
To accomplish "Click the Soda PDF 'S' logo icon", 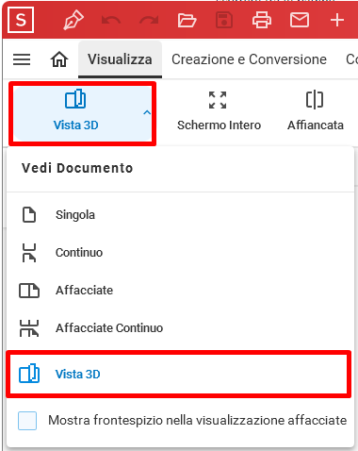I will pyautogui.click(x=21, y=20).
